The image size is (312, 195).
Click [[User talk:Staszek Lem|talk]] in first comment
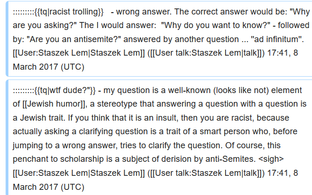[207, 53]
